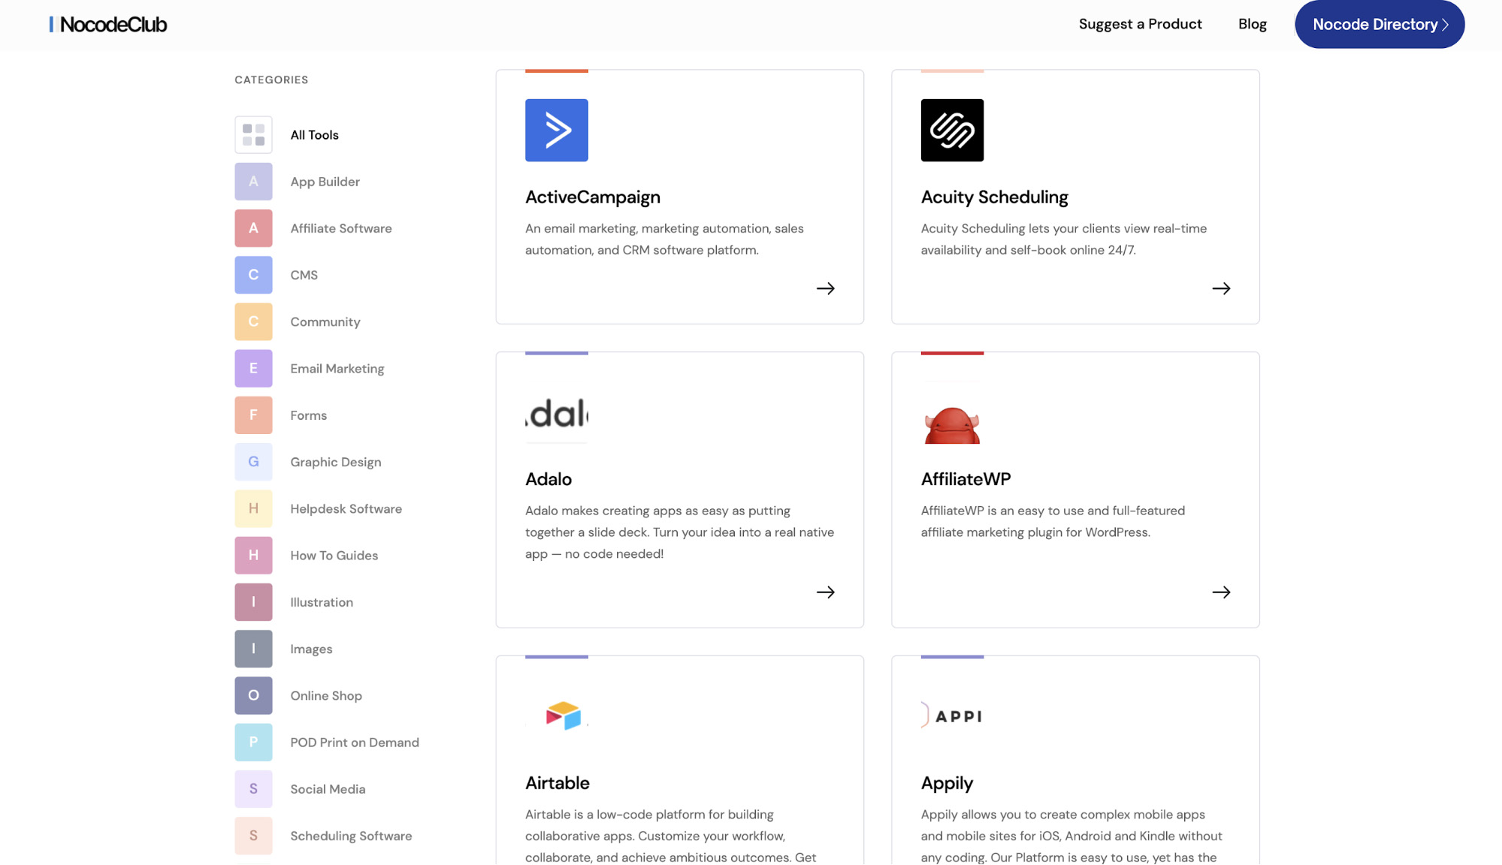The image size is (1502, 865).
Task: Select Social Media category label
Action: click(x=328, y=789)
